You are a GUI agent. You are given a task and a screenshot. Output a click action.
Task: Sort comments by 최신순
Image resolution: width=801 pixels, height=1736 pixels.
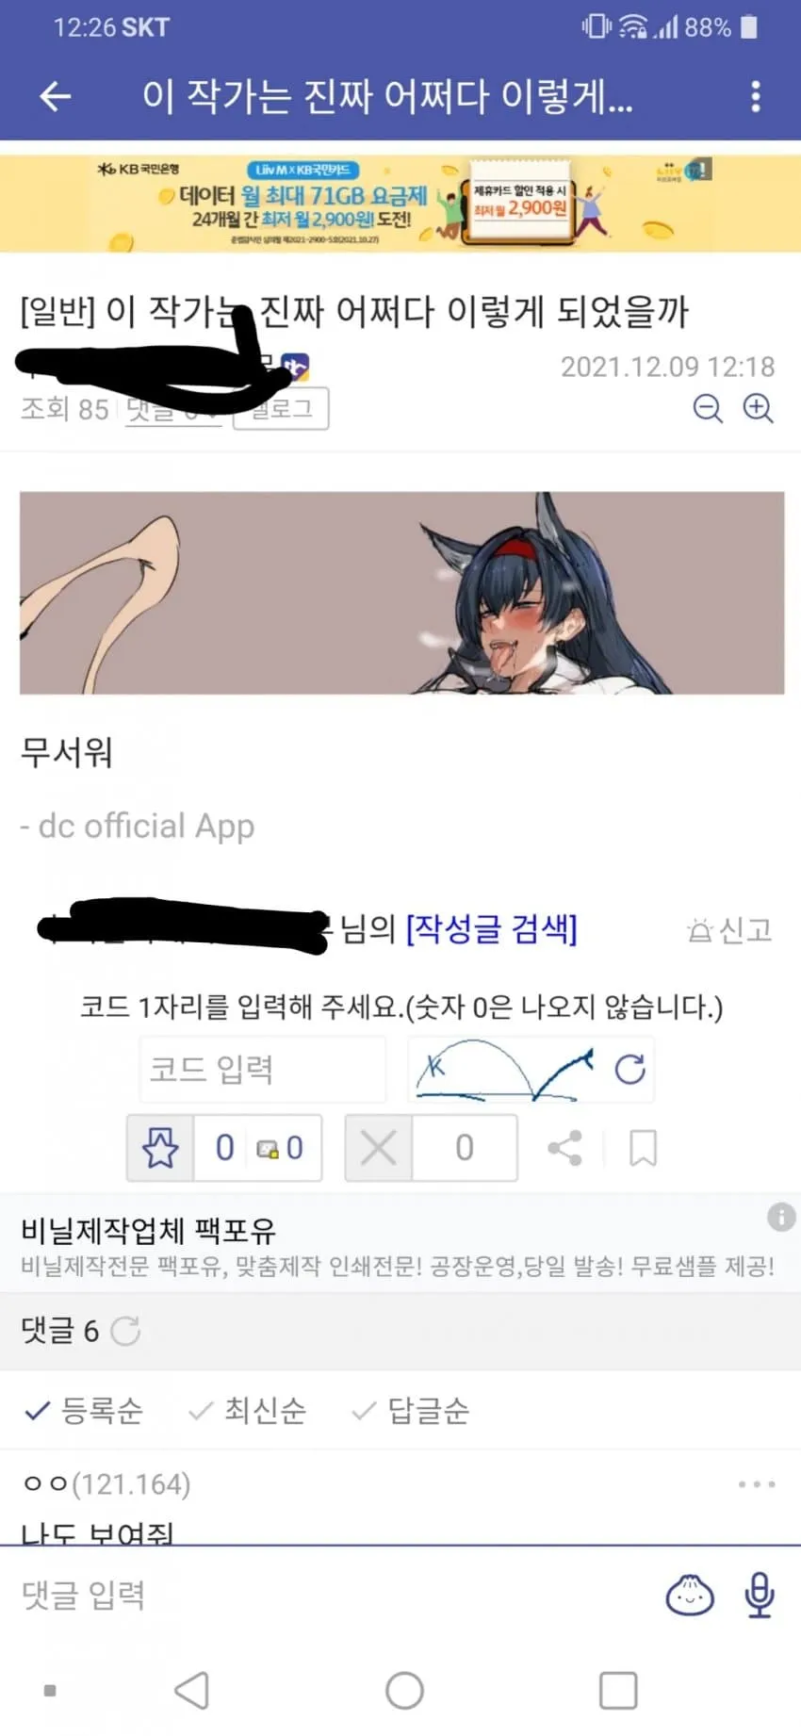click(x=248, y=1411)
